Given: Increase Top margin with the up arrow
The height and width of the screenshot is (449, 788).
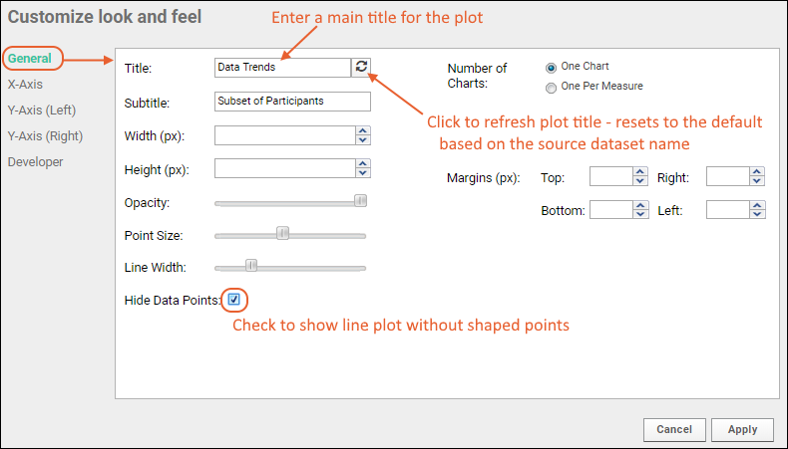Looking at the screenshot, I should click(640, 172).
